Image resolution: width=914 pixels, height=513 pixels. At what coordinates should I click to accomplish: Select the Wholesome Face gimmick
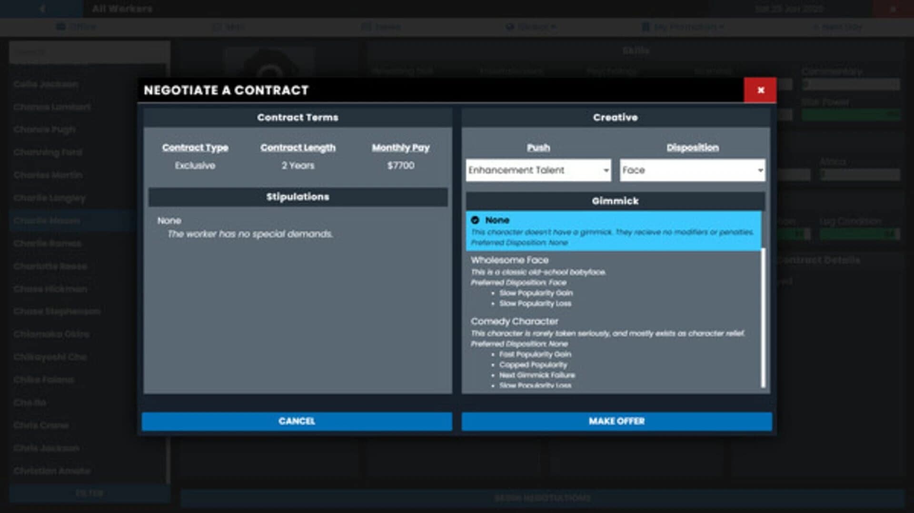(509, 260)
